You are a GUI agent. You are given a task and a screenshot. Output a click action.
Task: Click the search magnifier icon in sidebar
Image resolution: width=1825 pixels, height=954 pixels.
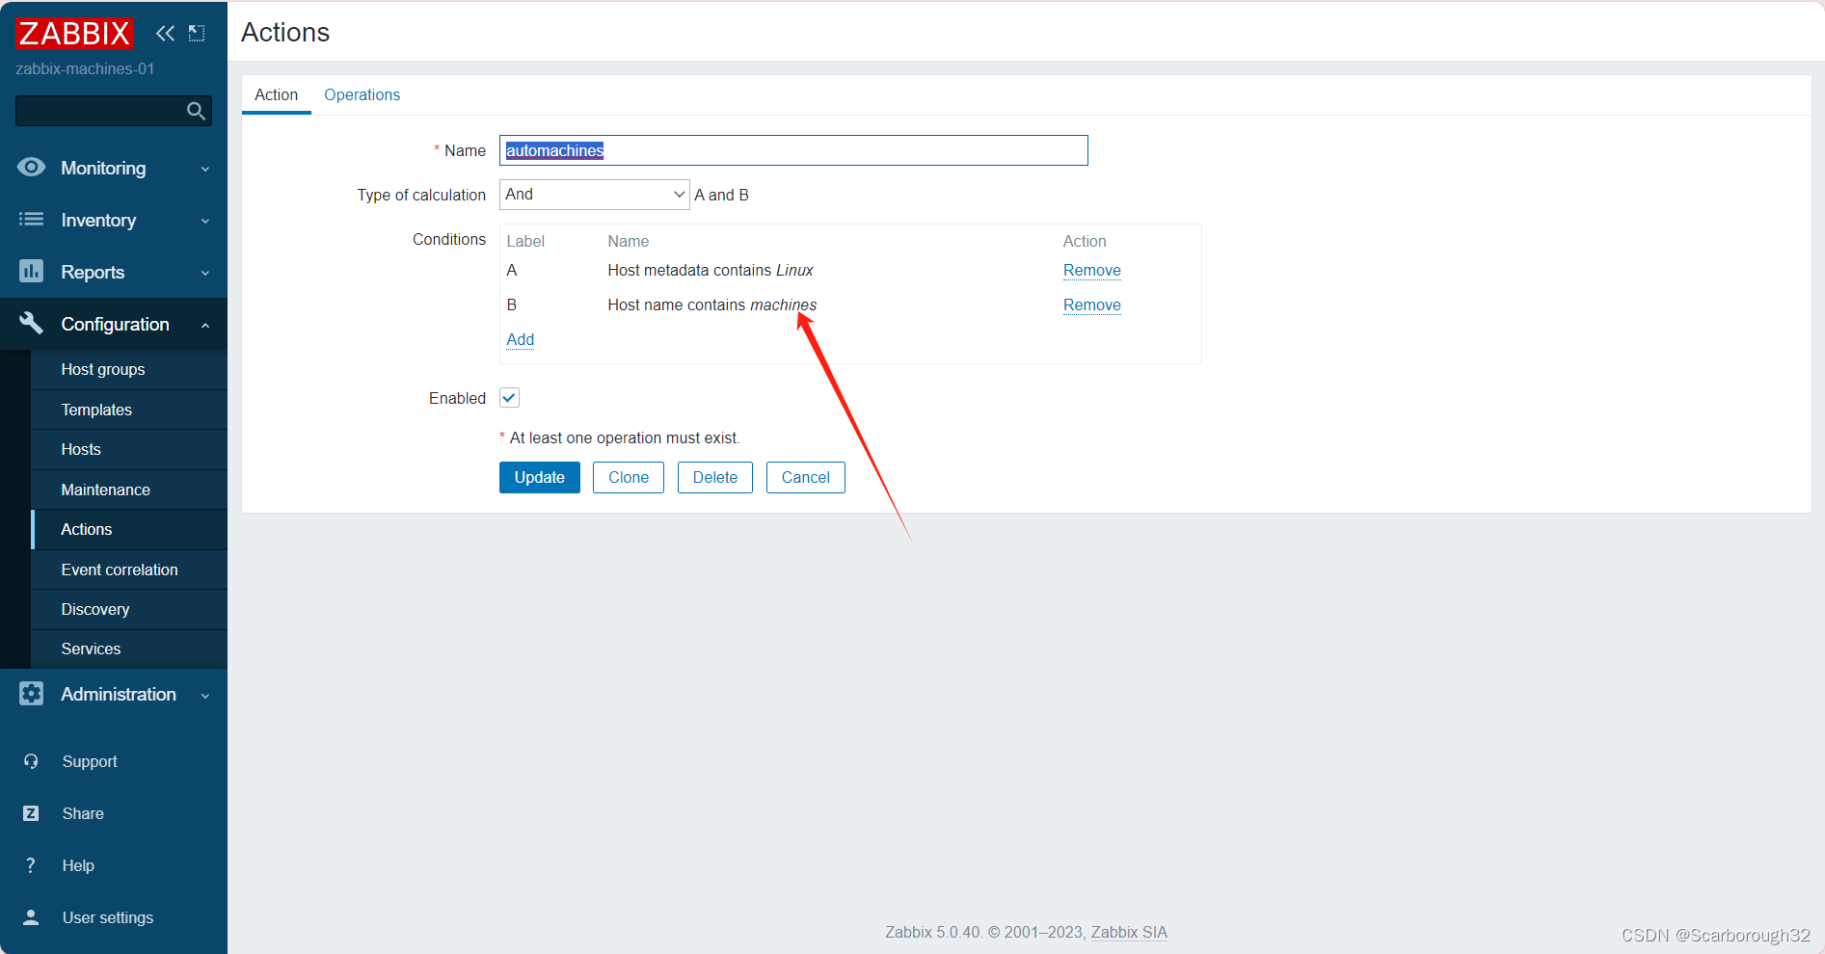[195, 110]
